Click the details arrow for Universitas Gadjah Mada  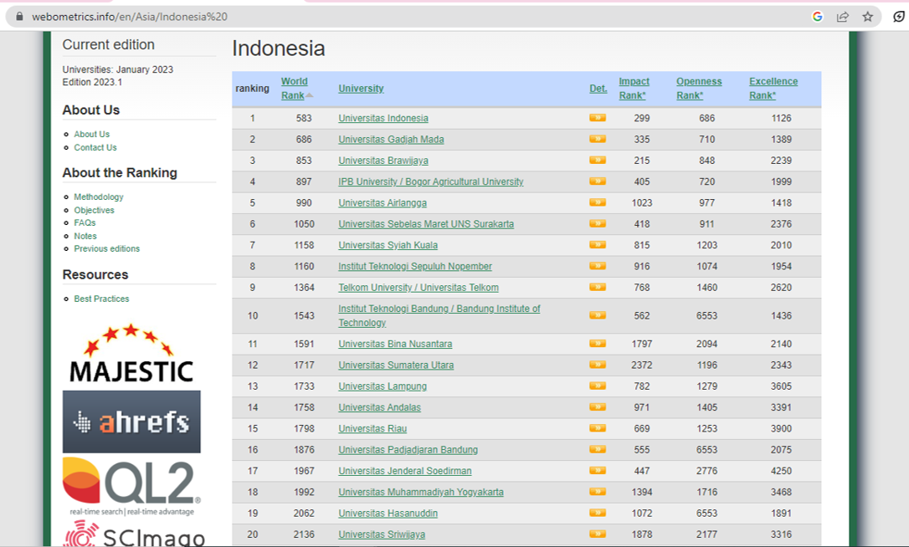tap(597, 139)
